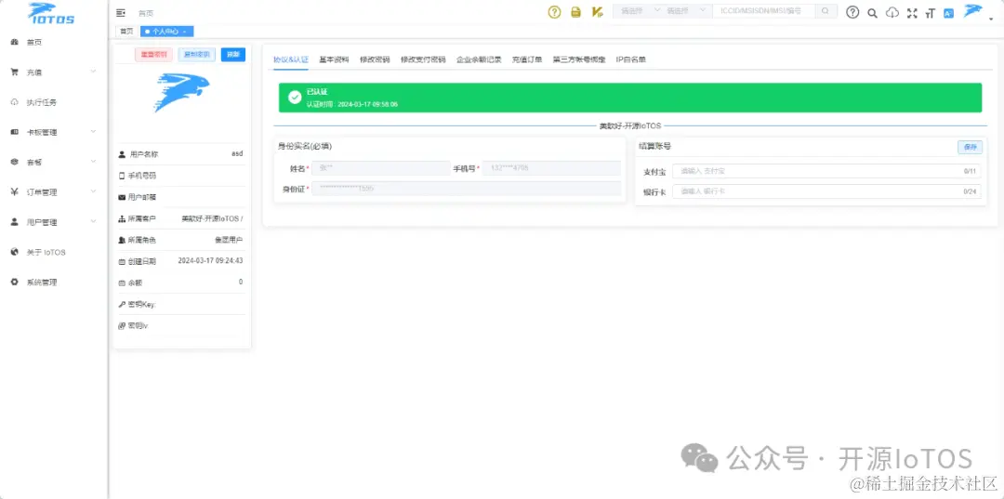Switch to the 首页 page tab
The image size is (1004, 499).
126,31
